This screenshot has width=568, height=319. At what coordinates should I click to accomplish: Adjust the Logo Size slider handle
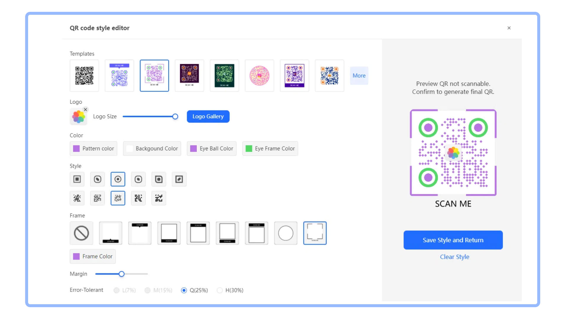coord(175,116)
